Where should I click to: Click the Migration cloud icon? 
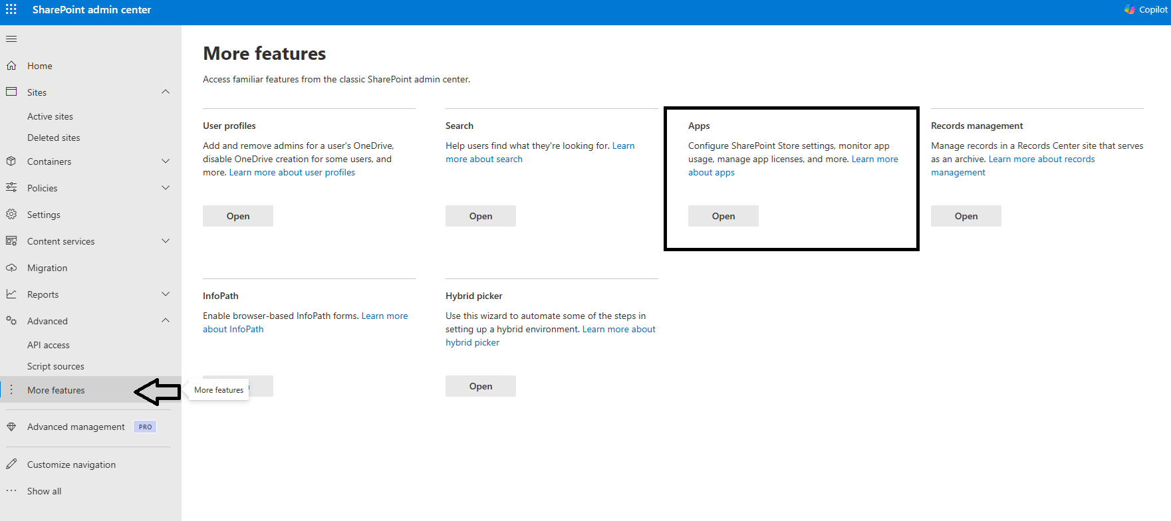pyautogui.click(x=11, y=268)
